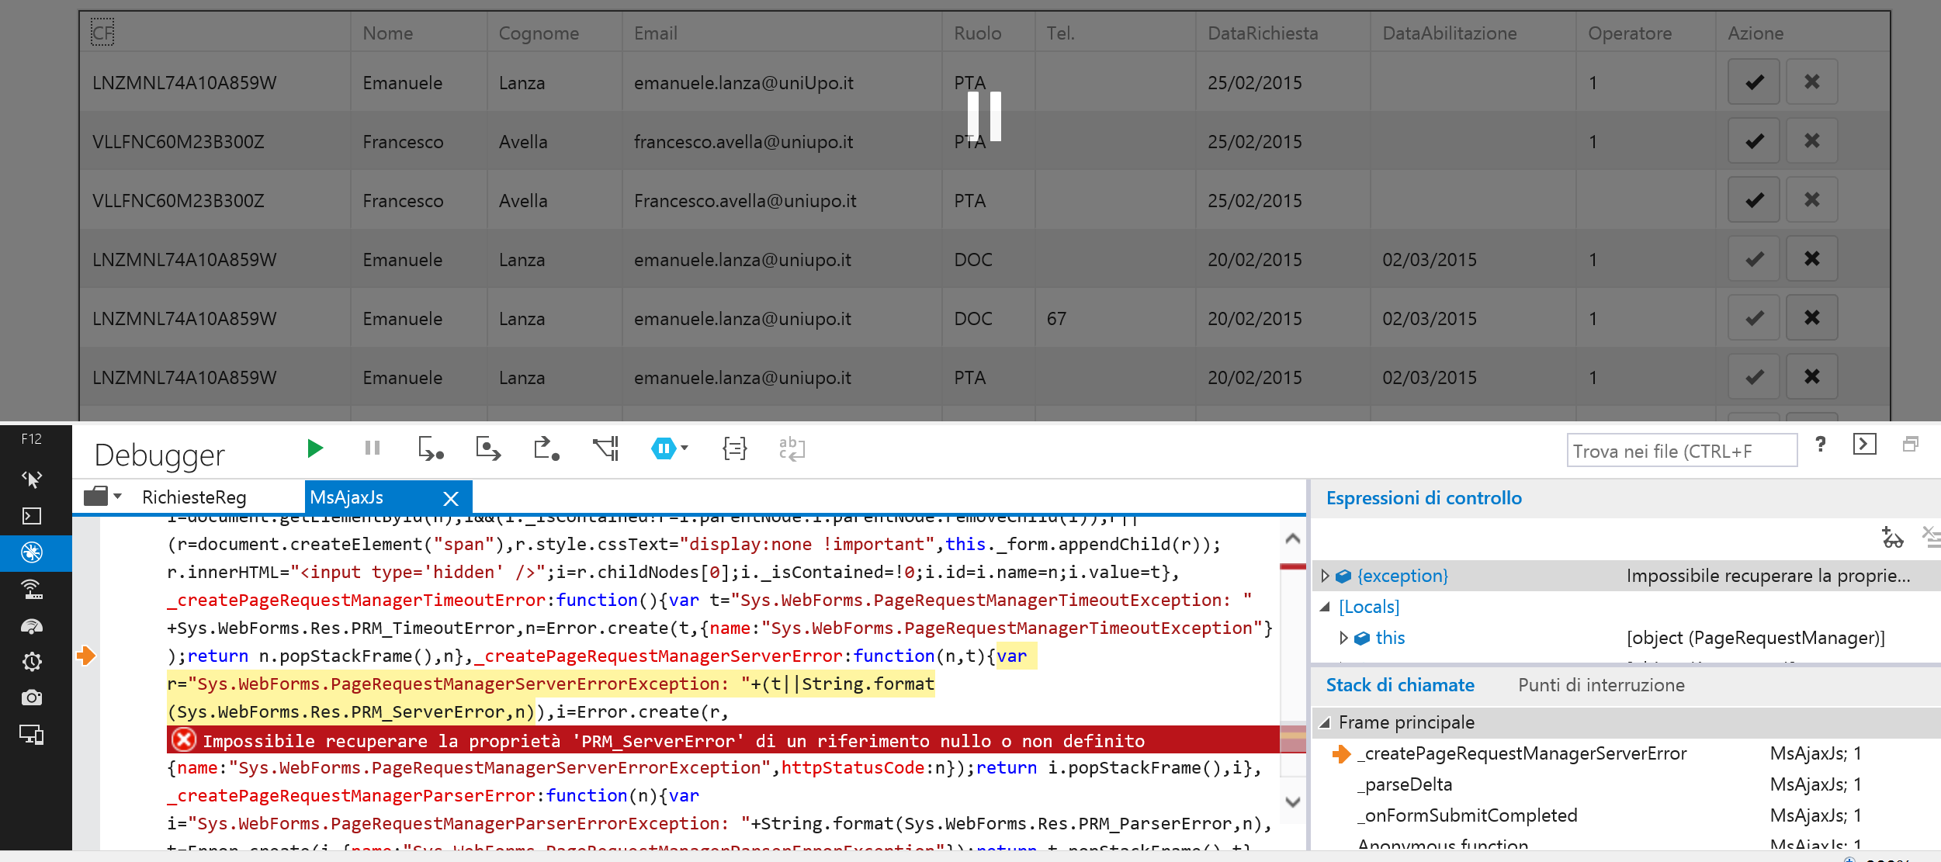Viewport: 1941px width, 862px height.
Task: Open the break on exceptions dropdown
Action: click(685, 448)
